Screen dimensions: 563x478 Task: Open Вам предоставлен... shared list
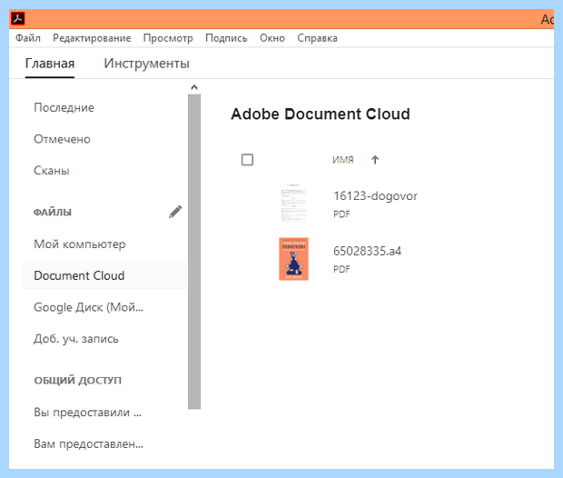(88, 443)
